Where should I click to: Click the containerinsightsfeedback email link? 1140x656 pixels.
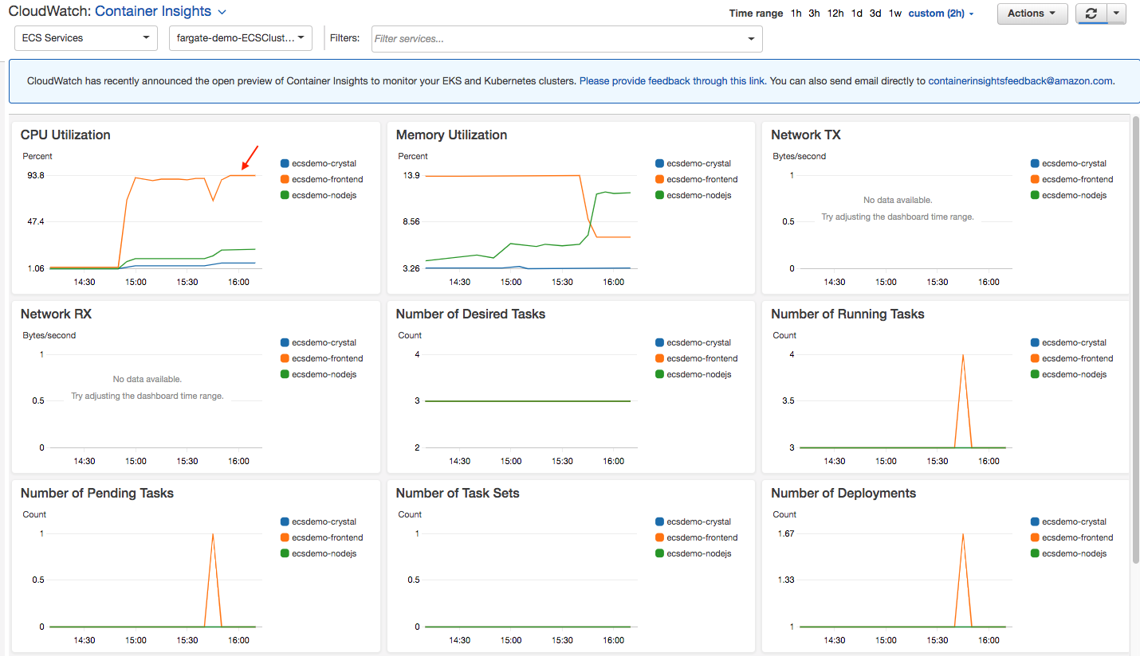[x=1020, y=81]
